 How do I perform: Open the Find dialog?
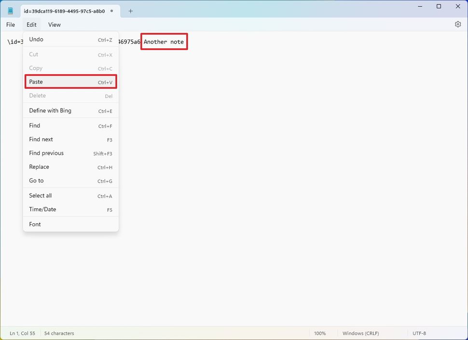[70, 125]
